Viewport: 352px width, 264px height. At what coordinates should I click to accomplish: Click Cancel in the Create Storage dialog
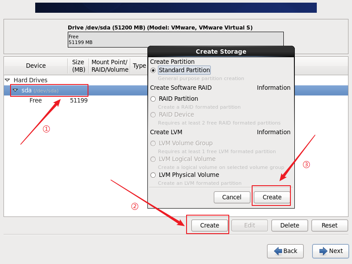[232, 197]
